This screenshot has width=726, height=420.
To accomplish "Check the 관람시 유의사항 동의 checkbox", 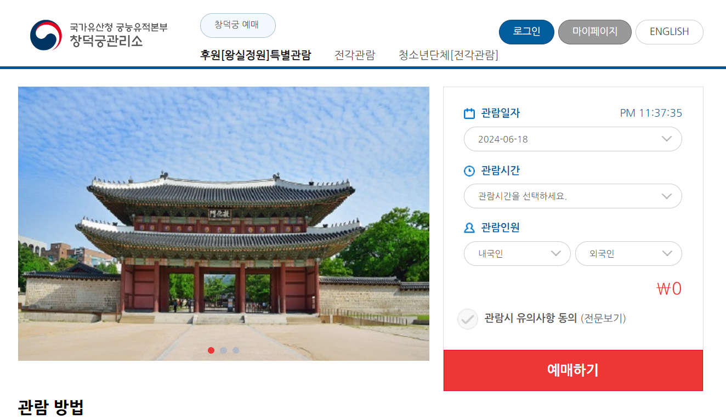I will click(x=468, y=319).
